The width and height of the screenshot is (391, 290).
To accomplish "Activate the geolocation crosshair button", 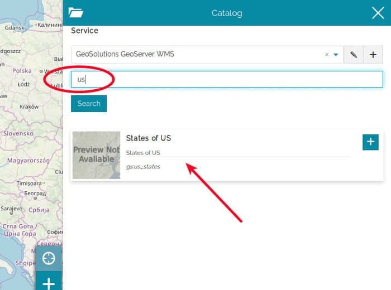I will (x=49, y=259).
